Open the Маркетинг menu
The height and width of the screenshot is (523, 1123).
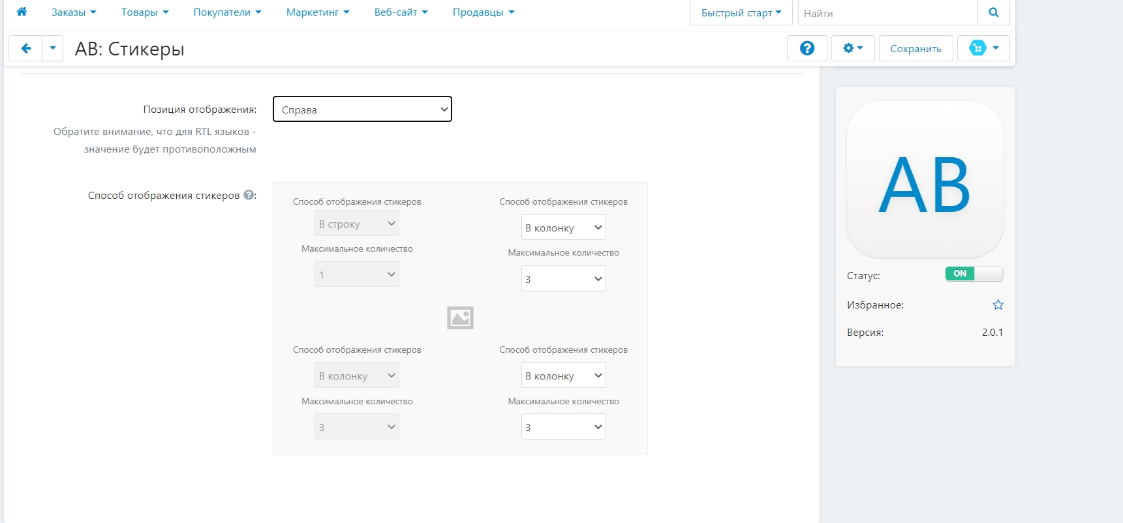pyautogui.click(x=317, y=12)
